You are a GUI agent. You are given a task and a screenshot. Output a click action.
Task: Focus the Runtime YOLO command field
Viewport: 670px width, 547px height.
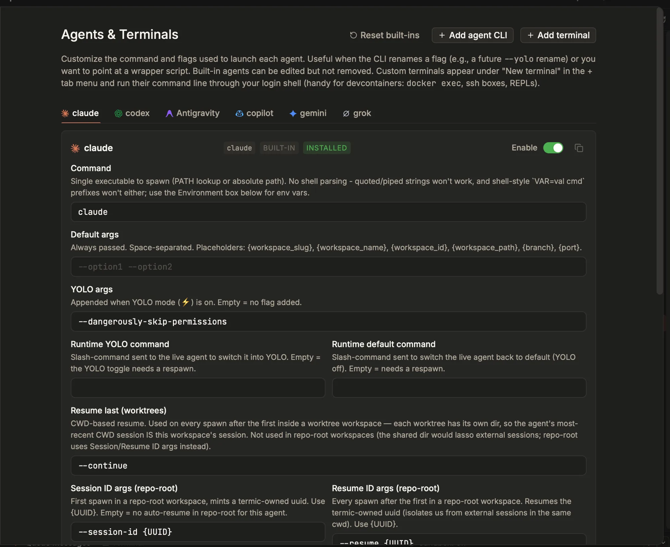coord(198,388)
